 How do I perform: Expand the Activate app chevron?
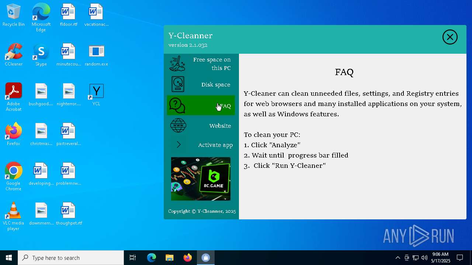point(178,145)
